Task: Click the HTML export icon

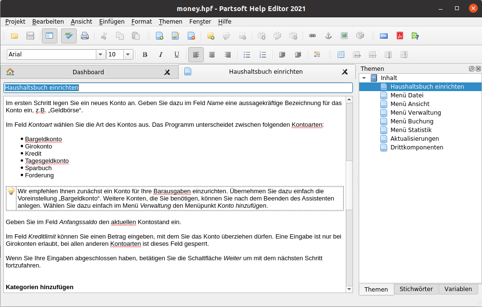Action: (x=384, y=36)
